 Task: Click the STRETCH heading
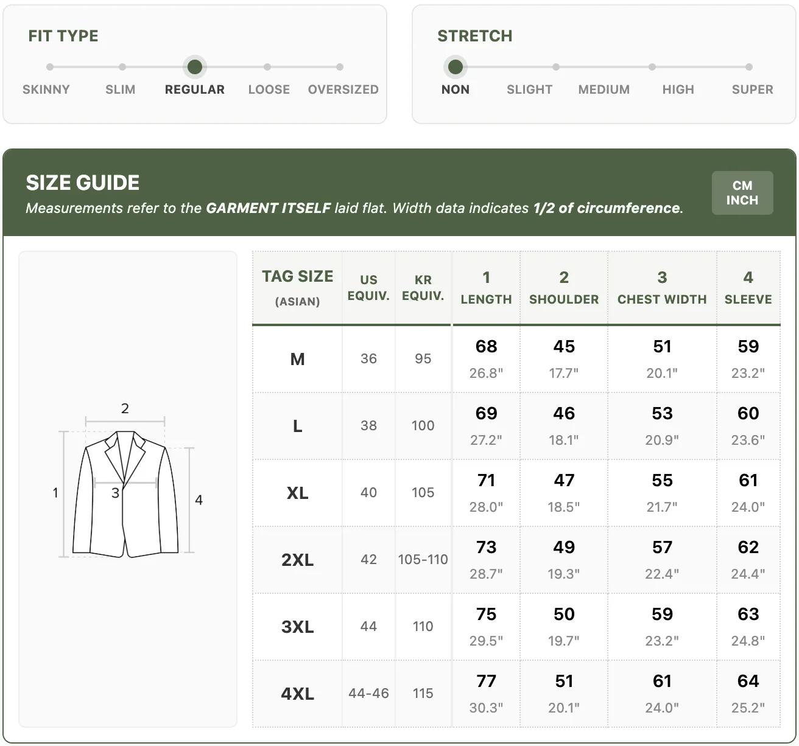475,36
